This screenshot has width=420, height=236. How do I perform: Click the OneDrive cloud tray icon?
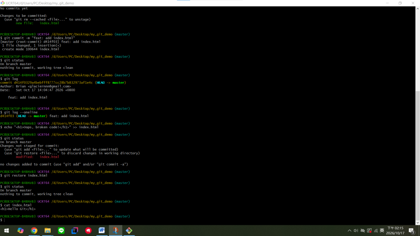pyautogui.click(x=363, y=231)
